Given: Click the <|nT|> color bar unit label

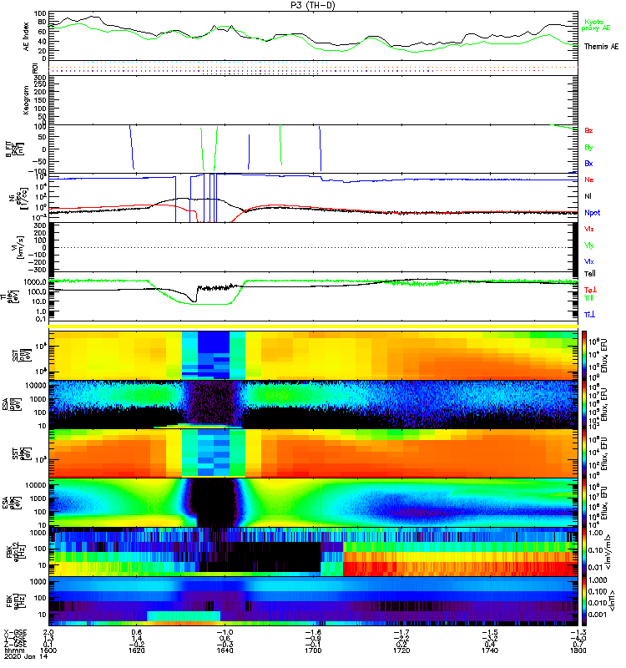Looking at the screenshot, I should pyautogui.click(x=613, y=601).
